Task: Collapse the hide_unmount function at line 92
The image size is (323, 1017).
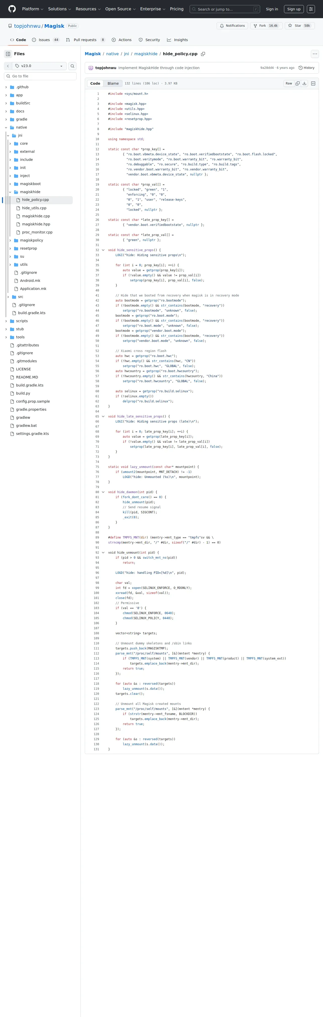Action: [103, 552]
